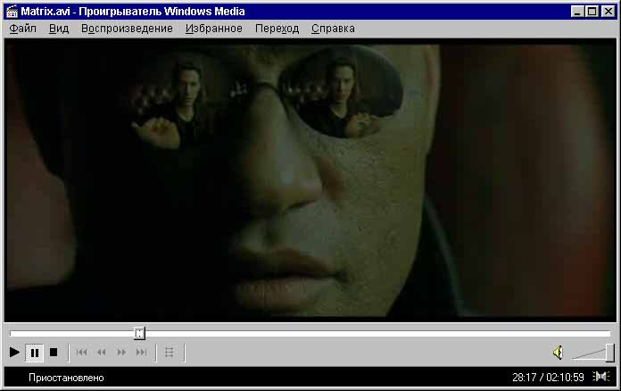Open the Избранное menu

tap(214, 29)
